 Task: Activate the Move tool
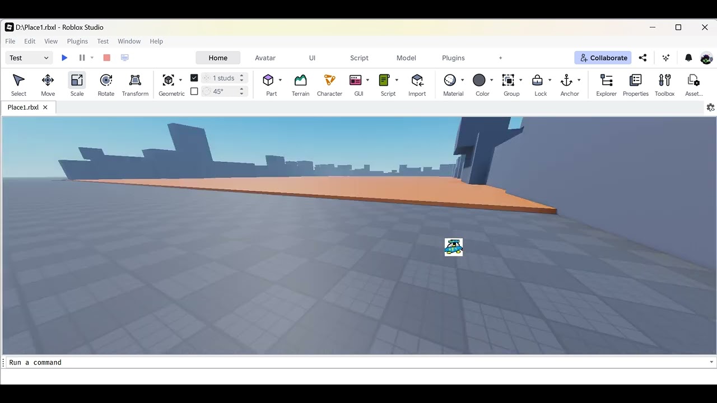48,85
